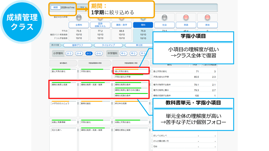Select grade 中1 under 中学理科
Viewport: 269px width, 151px height.
click(123, 53)
